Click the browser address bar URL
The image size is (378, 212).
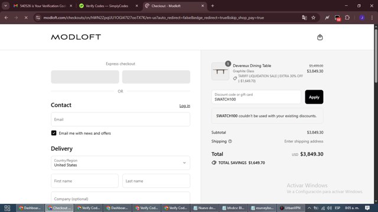154,18
